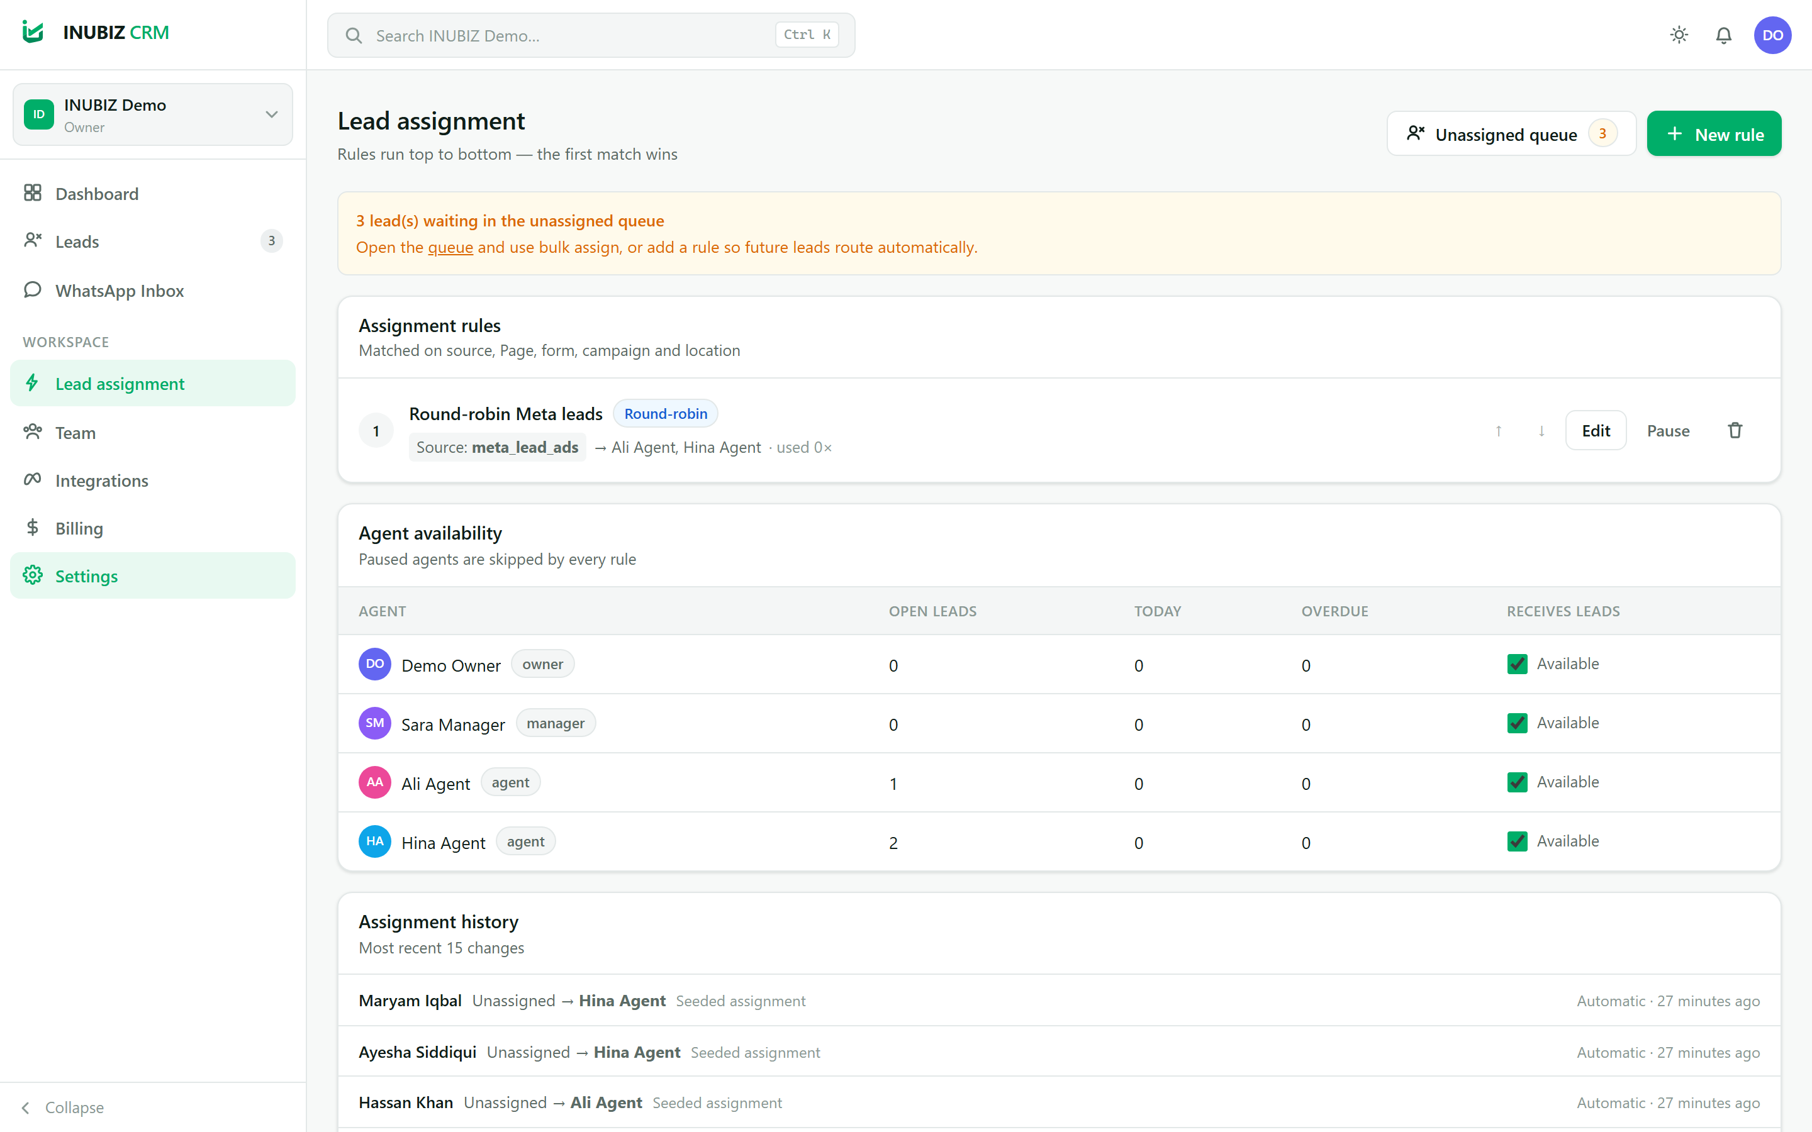Viewport: 1812px width, 1132px height.
Task: Click the Demo Owner DO avatar in table
Action: (375, 664)
